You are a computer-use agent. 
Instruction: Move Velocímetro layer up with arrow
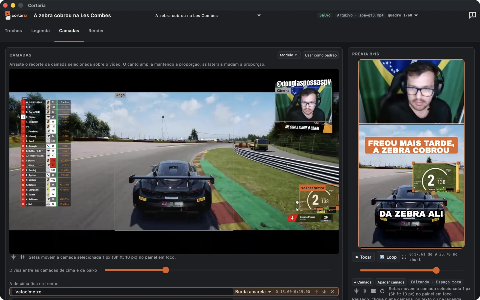coord(316,292)
